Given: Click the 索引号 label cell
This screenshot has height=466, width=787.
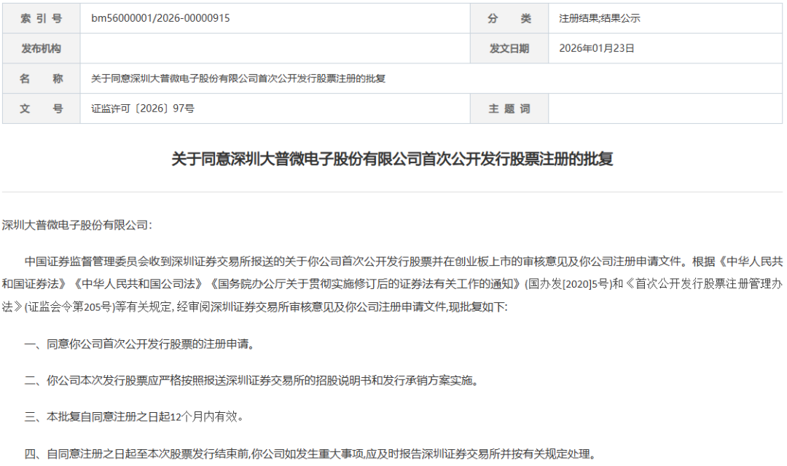Looking at the screenshot, I should tap(41, 18).
